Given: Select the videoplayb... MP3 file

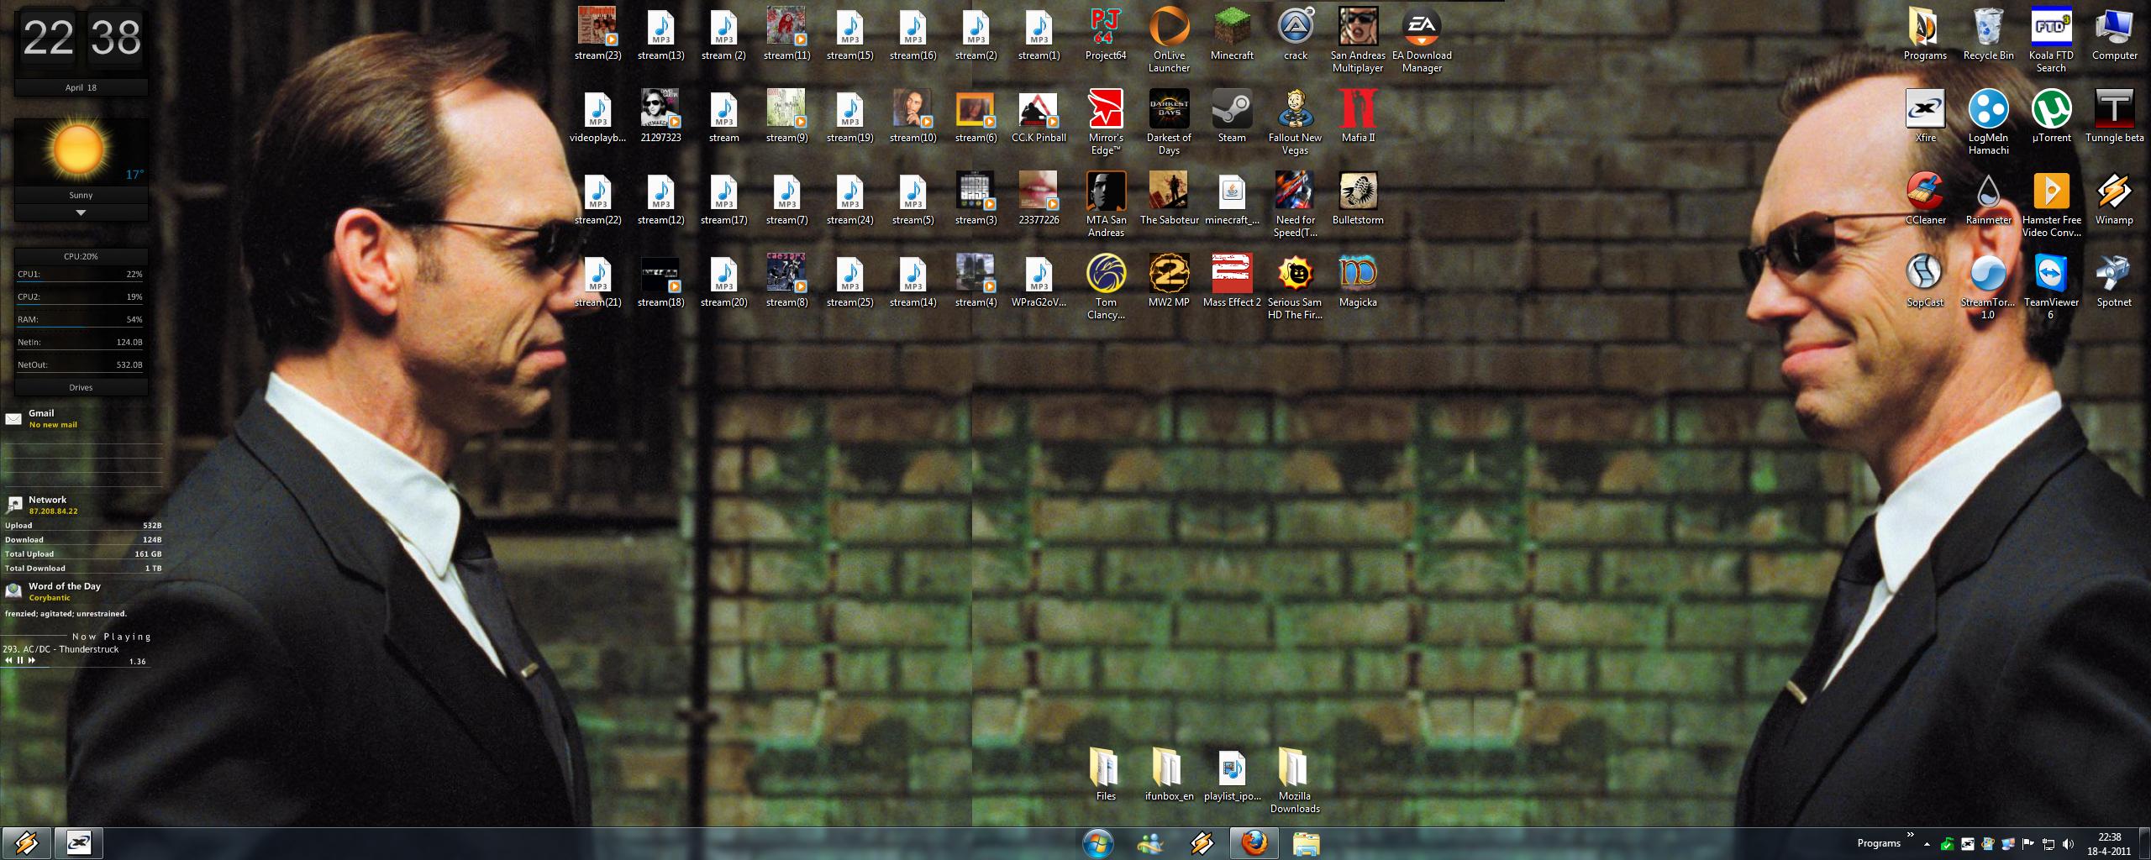Looking at the screenshot, I should [x=597, y=117].
